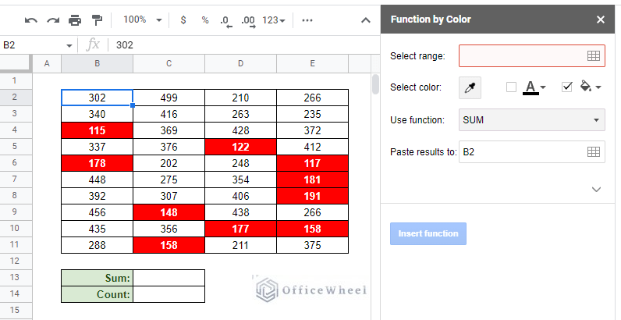The width and height of the screenshot is (621, 320).
Task: Click the red cell containing 115
Action: (97, 130)
